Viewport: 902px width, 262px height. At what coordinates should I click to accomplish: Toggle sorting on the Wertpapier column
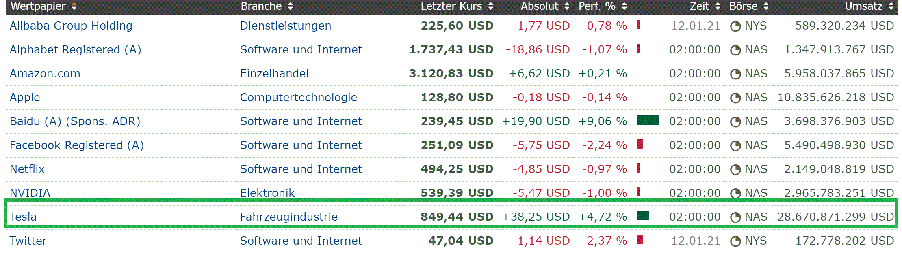pos(74,6)
